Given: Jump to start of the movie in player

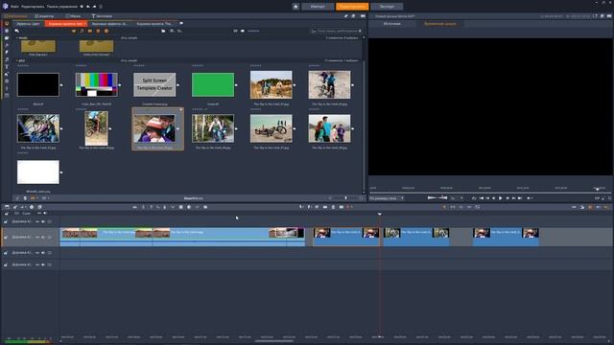Looking at the screenshot, I should tap(482, 198).
